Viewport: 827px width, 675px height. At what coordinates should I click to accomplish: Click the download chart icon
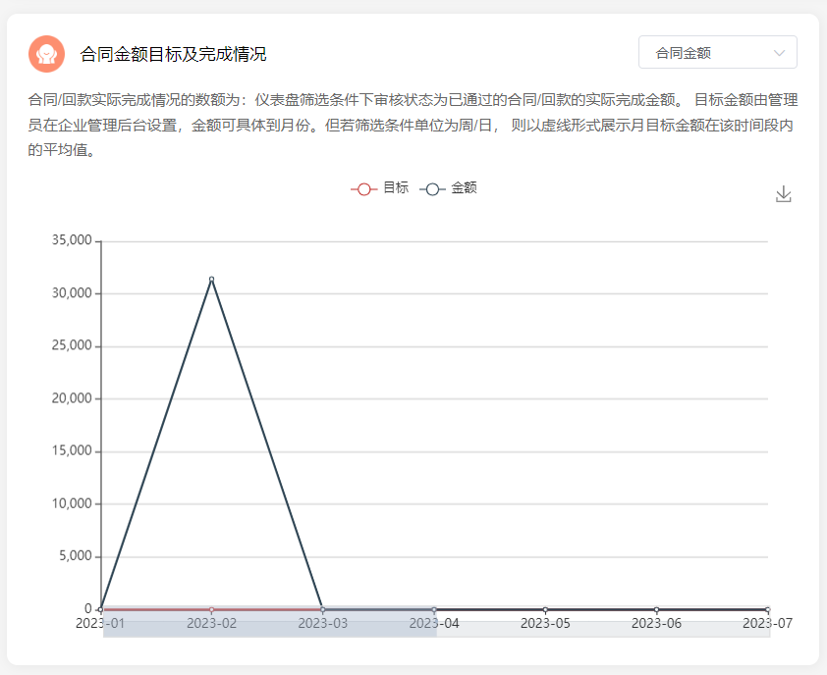783,194
